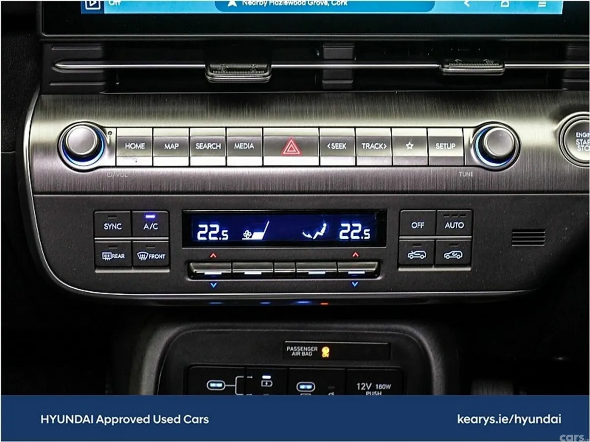Flick the second rocker switch from the left

click(253, 269)
